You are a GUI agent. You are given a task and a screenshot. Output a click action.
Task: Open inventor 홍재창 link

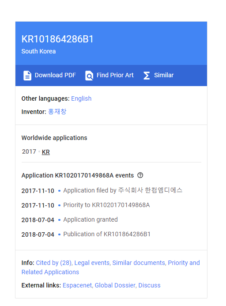click(57, 112)
